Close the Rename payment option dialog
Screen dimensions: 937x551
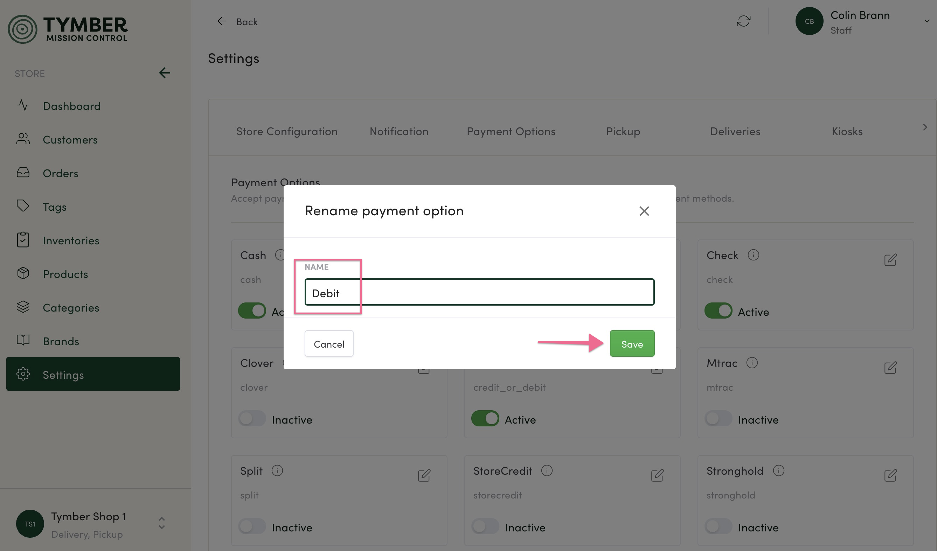click(x=644, y=211)
